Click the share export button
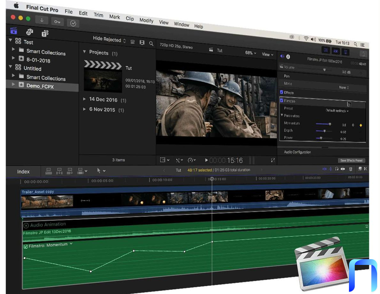The width and height of the screenshot is (380, 294). pos(363,54)
